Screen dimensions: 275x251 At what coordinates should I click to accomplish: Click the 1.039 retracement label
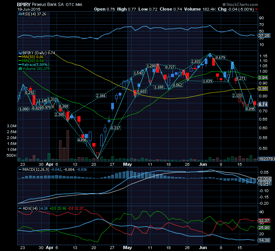208,81
